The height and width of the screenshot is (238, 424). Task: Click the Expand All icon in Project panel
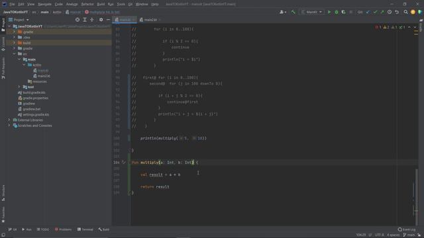coord(85,20)
